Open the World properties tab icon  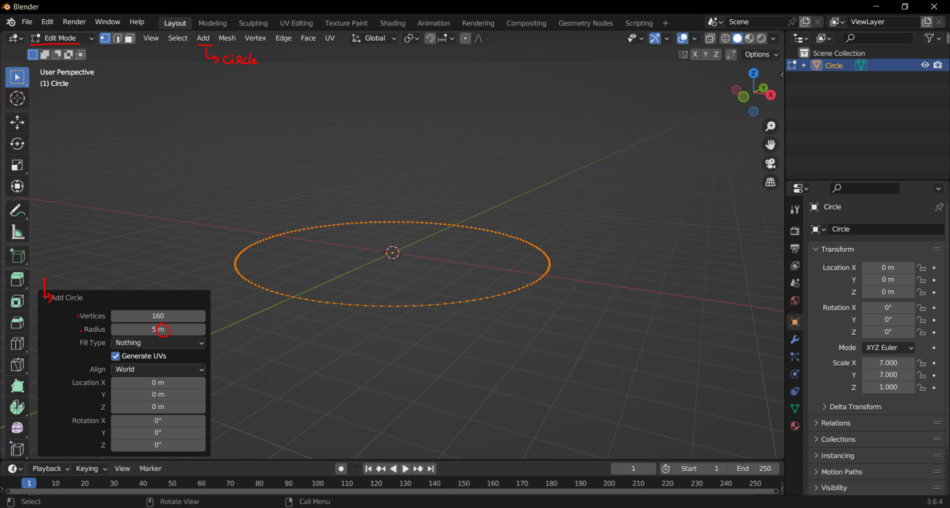click(794, 300)
